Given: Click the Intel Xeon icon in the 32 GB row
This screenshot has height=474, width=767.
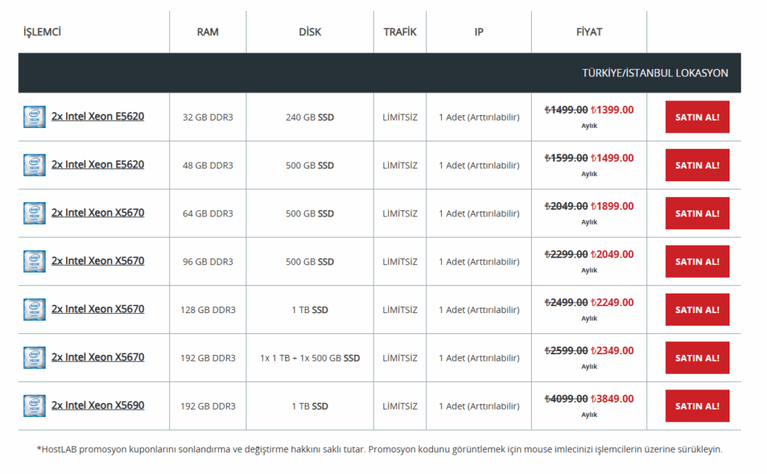Looking at the screenshot, I should click(34, 117).
